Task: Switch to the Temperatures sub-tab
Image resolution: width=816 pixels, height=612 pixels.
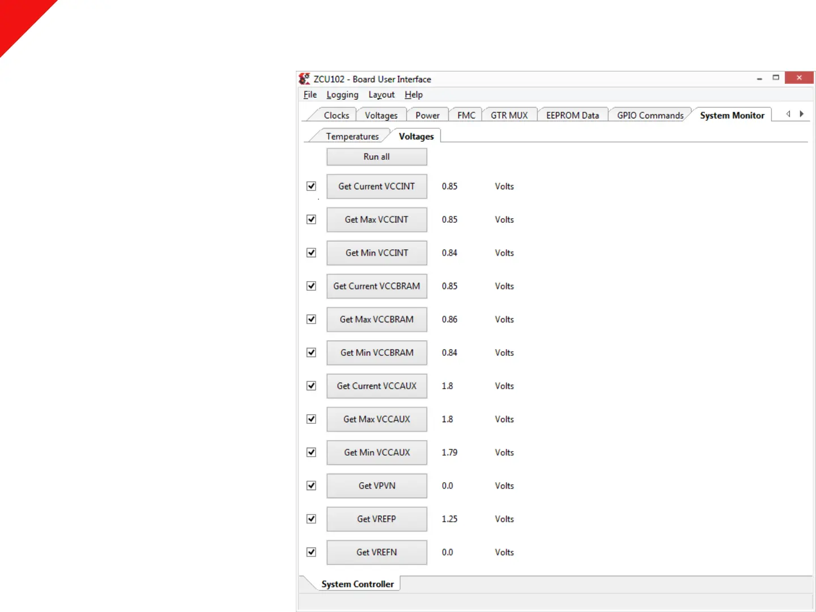Action: pos(352,136)
